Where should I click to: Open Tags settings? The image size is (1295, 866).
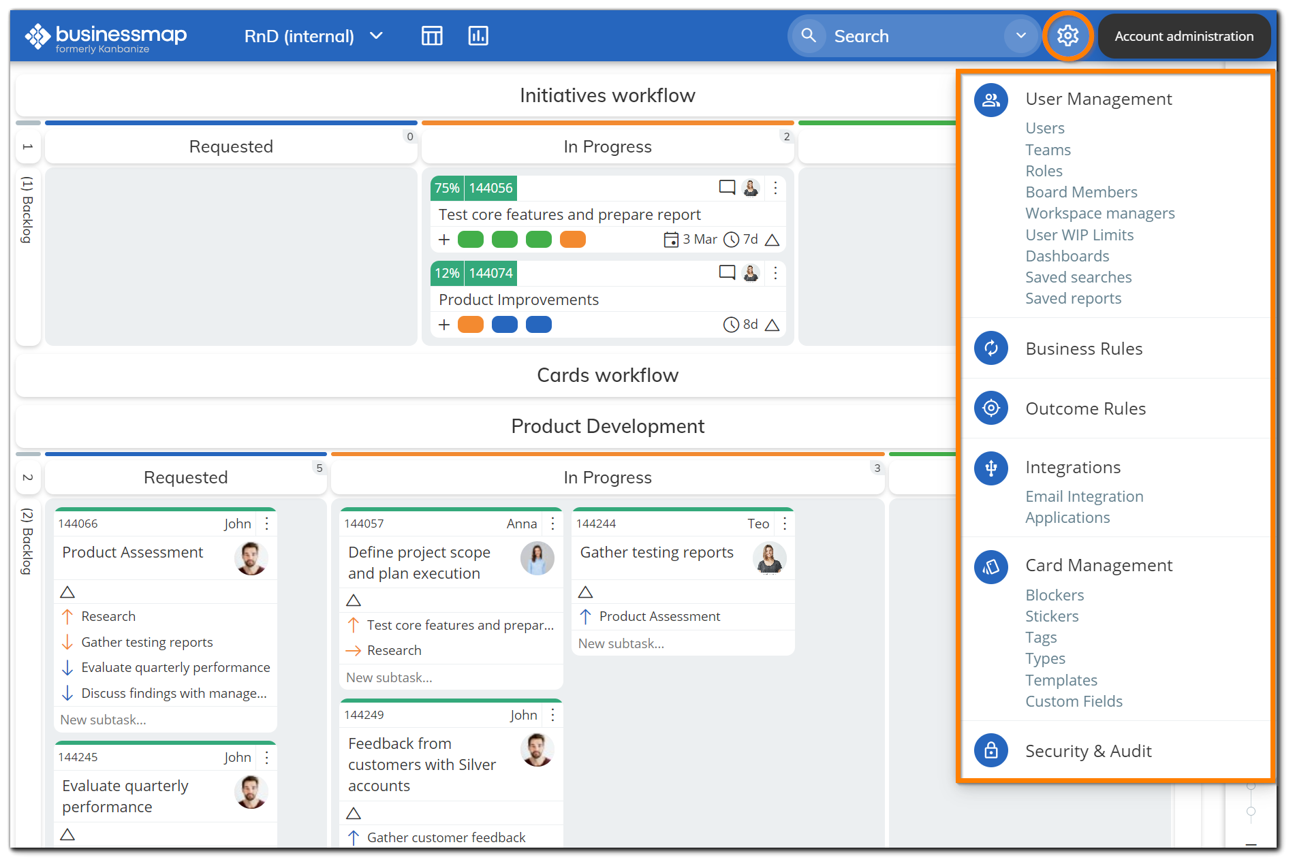1041,637
